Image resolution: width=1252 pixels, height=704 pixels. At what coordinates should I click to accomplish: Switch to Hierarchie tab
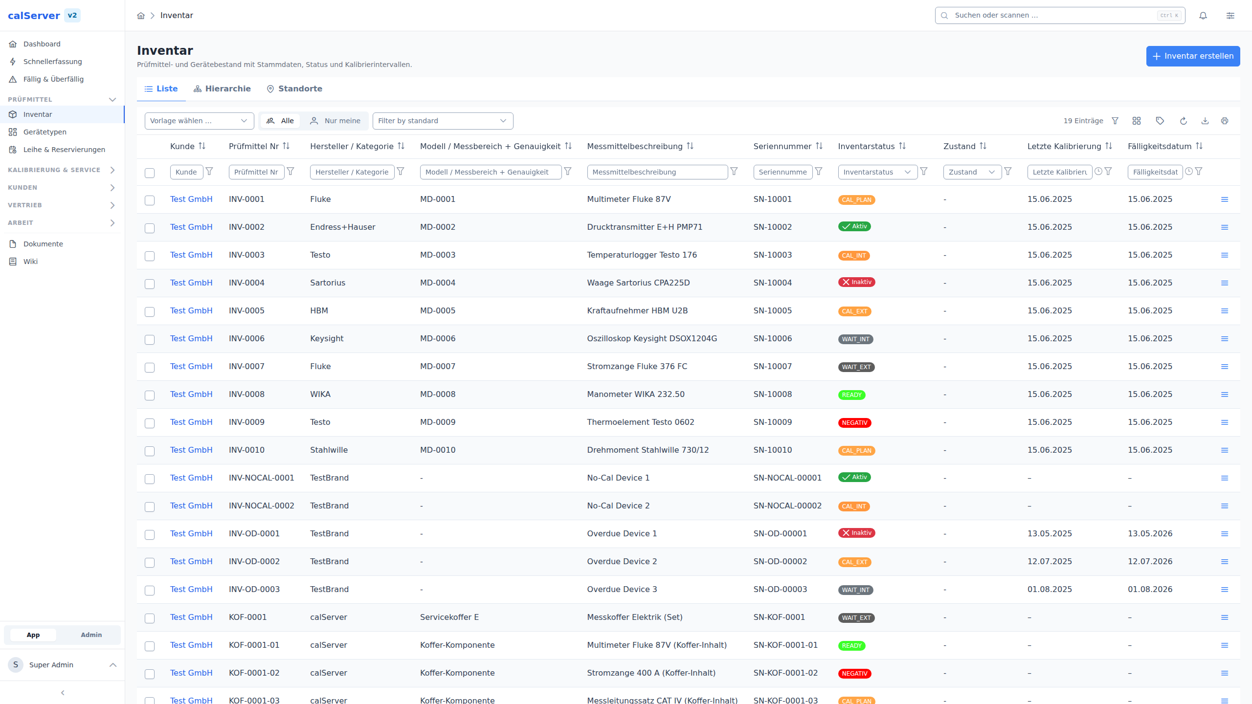[222, 89]
